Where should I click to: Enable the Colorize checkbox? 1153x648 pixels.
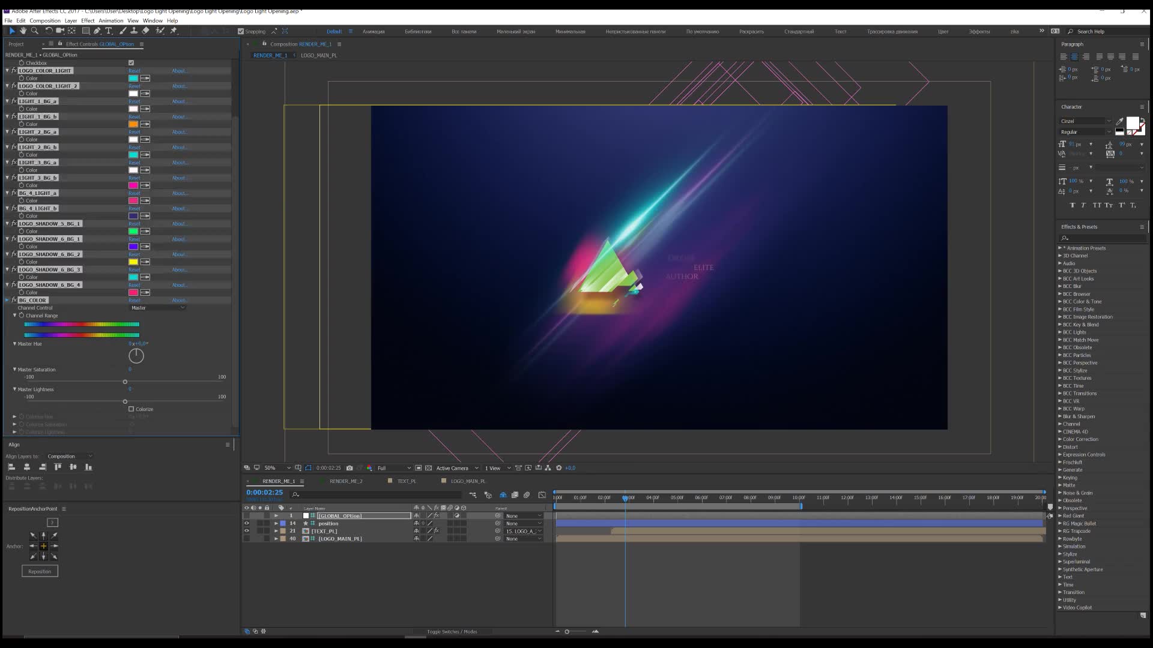[x=131, y=409]
